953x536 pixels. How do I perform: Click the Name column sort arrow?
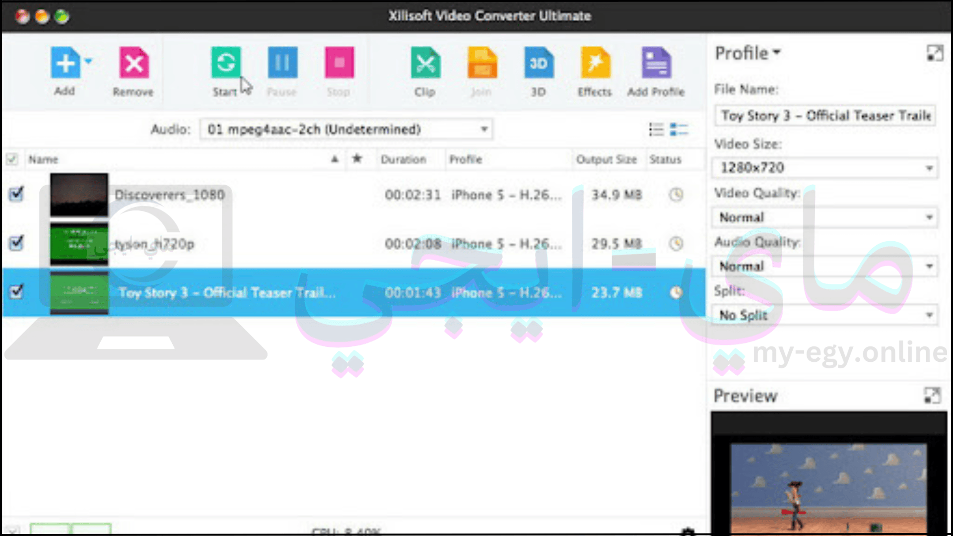[335, 159]
